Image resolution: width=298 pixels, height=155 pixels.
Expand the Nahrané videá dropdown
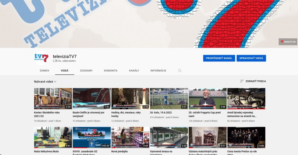[x=45, y=82]
